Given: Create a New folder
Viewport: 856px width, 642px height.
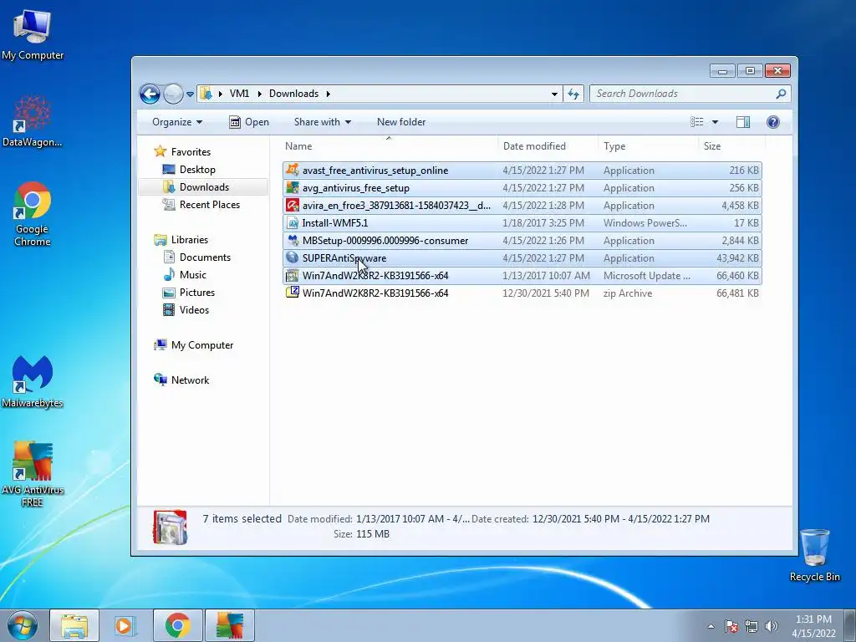Looking at the screenshot, I should (x=401, y=122).
